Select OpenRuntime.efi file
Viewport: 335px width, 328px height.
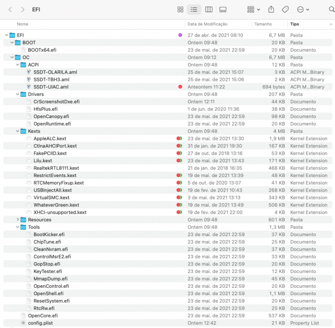coord(52,124)
